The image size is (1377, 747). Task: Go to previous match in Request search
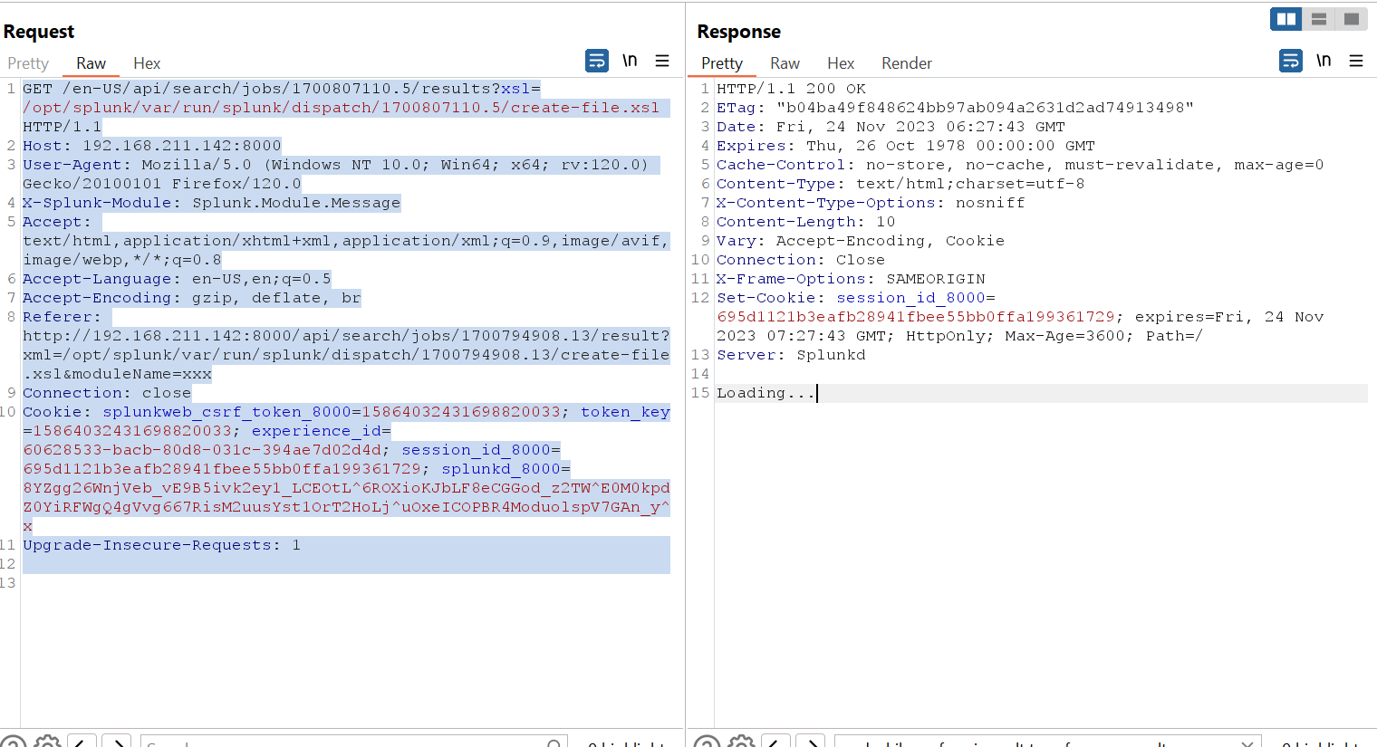point(82,742)
